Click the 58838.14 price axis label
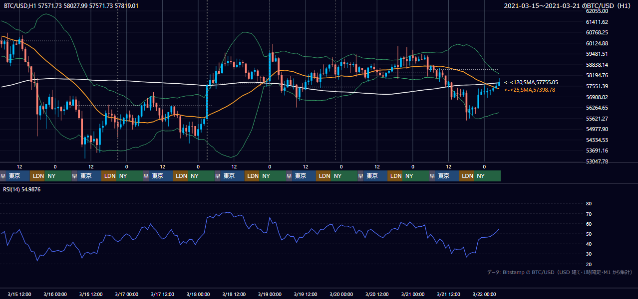The width and height of the screenshot is (638, 299). 597,65
